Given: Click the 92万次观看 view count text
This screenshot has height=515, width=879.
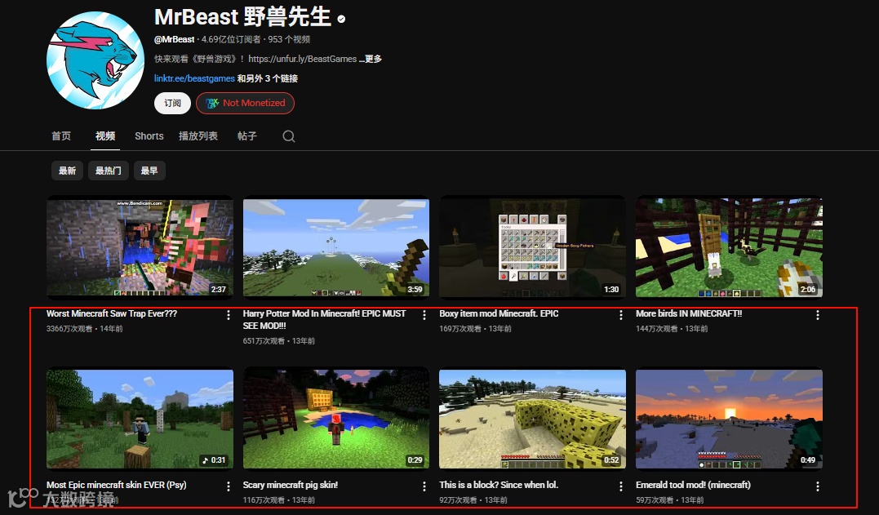Looking at the screenshot, I should tap(459, 499).
